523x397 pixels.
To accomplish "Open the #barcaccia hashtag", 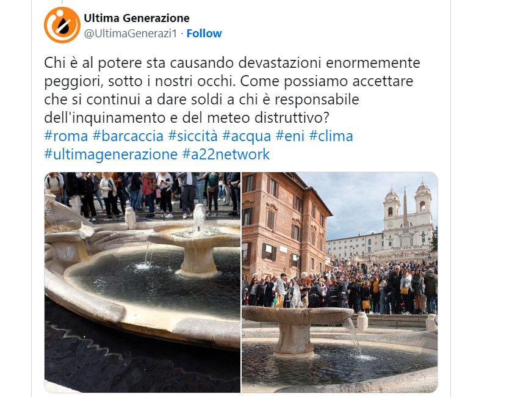I will coord(128,136).
